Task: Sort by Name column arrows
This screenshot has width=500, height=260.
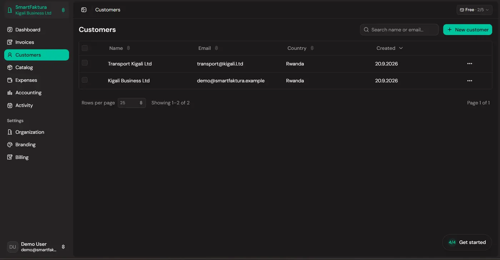Action: tap(129, 48)
